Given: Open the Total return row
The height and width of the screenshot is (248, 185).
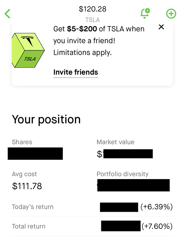Looking at the screenshot, I should coord(92,226).
